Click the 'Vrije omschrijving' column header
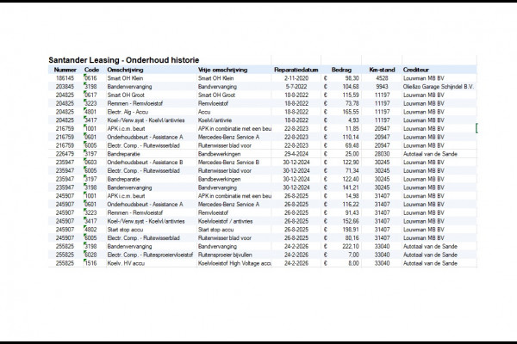 pos(222,70)
